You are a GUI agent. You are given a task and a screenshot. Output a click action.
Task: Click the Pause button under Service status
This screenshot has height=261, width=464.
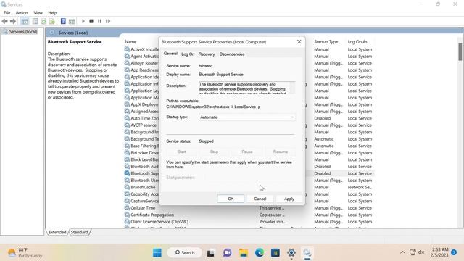click(x=247, y=152)
